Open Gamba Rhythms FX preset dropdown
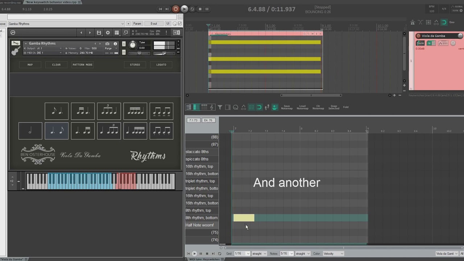 (x=66, y=24)
